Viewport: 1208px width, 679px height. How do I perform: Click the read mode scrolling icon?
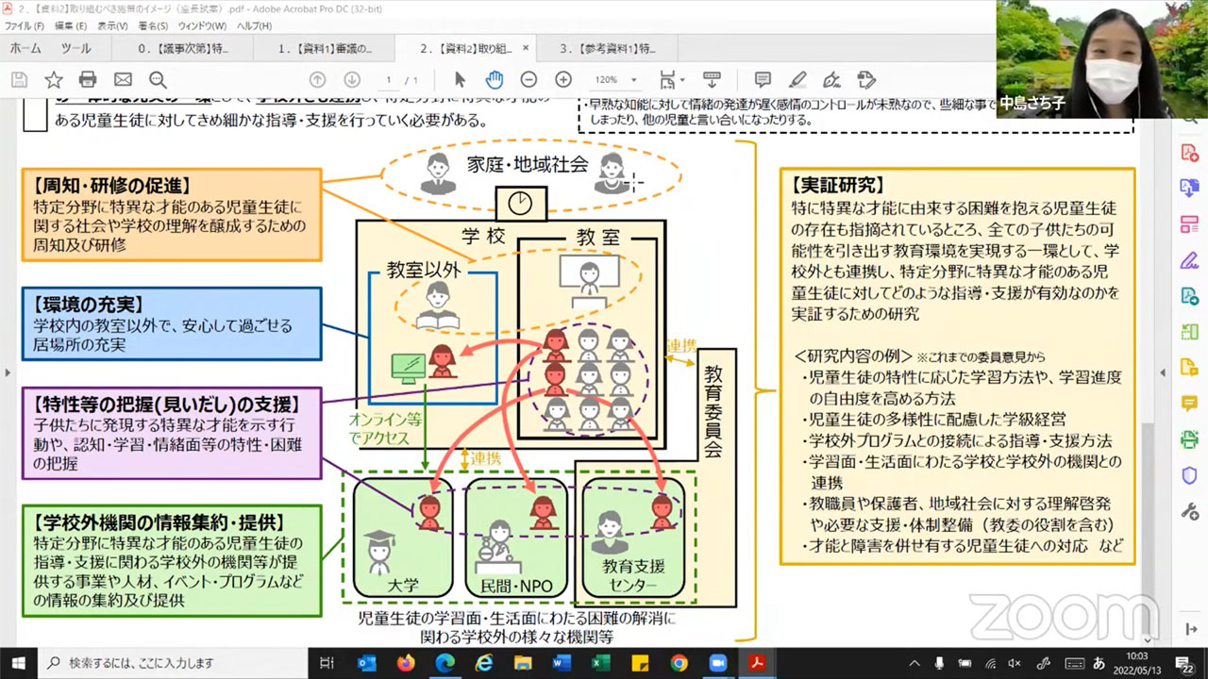pyautogui.click(x=713, y=80)
